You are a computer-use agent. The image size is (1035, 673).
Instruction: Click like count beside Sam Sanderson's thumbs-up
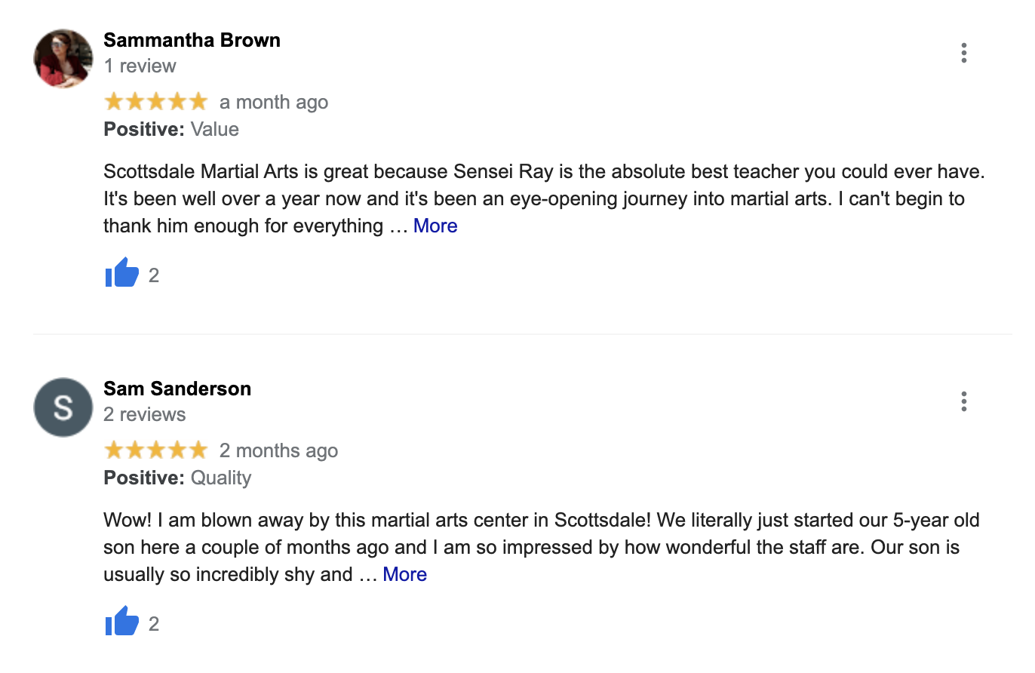tap(154, 624)
